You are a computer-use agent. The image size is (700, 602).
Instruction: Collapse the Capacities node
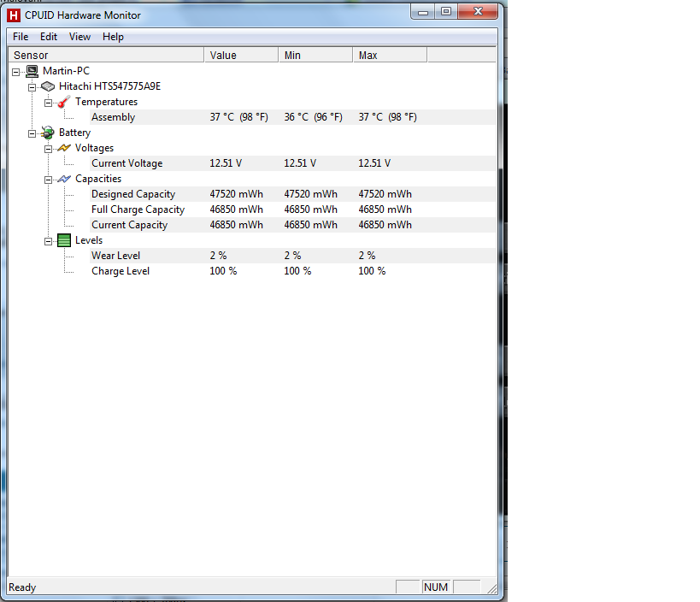(48, 180)
